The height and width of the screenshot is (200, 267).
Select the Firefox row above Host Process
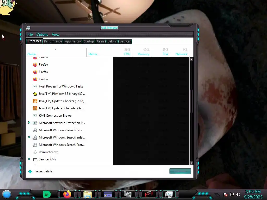(x=107, y=79)
